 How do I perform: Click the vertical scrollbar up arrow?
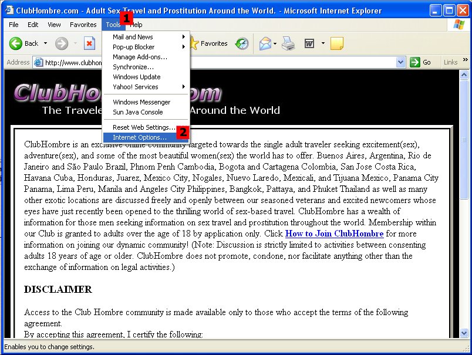click(464, 75)
